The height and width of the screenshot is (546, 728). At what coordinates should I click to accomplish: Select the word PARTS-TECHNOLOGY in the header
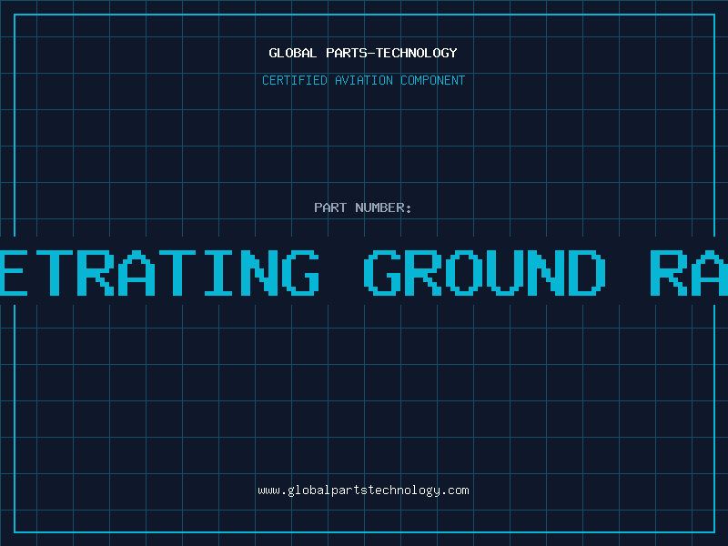coord(390,53)
